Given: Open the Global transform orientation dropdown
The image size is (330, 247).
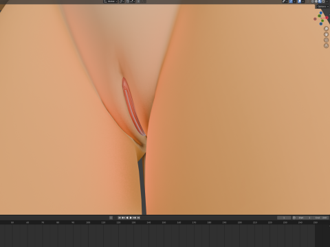Looking at the screenshot, I should 111,1.
